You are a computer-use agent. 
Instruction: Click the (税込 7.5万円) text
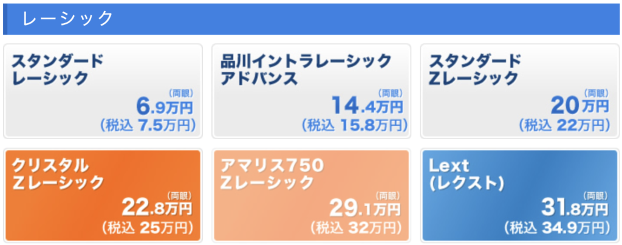[148, 126]
